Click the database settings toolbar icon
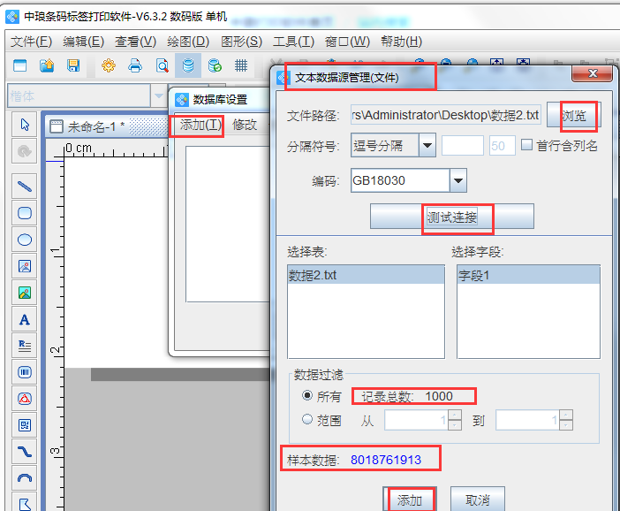This screenshot has width=620, height=511. [x=187, y=65]
